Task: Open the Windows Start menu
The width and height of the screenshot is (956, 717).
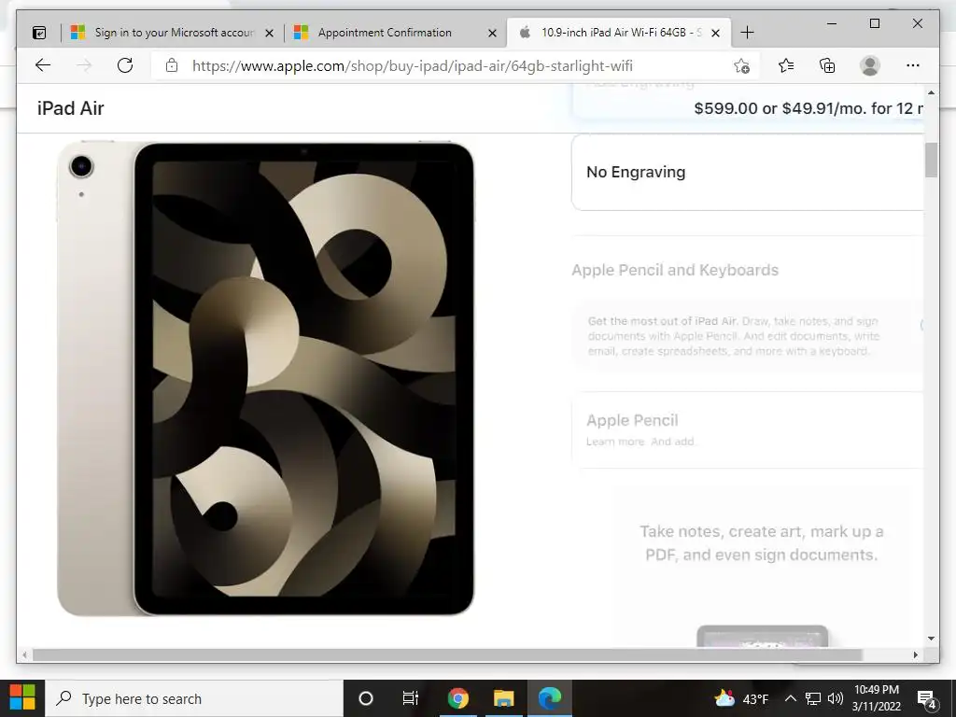Action: pyautogui.click(x=22, y=698)
